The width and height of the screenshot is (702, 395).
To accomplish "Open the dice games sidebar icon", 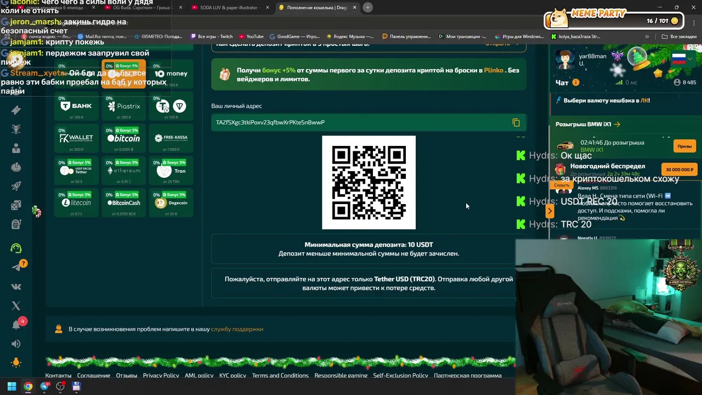I will click(16, 205).
